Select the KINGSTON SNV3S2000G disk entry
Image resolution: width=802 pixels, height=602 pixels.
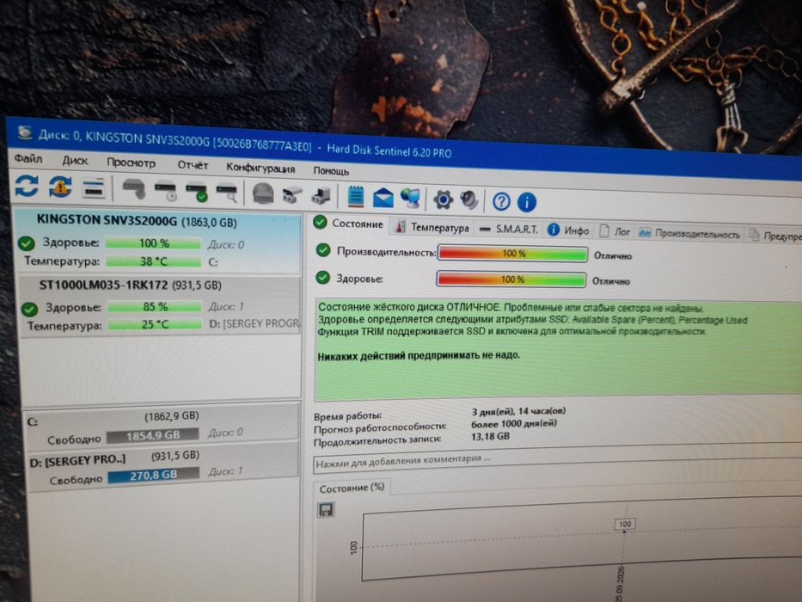tap(157, 241)
